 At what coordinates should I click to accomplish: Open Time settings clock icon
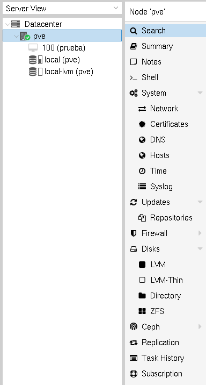pyautogui.click(x=142, y=171)
